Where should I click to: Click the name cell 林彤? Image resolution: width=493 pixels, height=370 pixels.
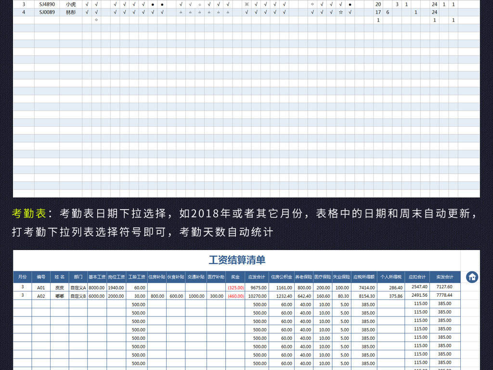pyautogui.click(x=71, y=12)
